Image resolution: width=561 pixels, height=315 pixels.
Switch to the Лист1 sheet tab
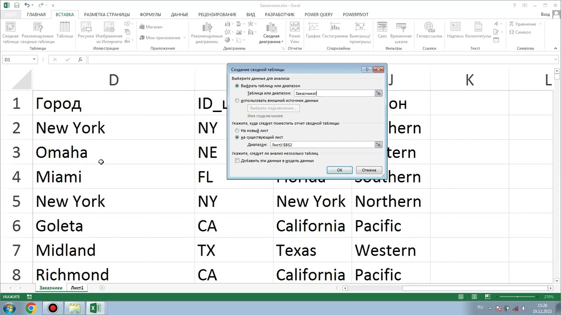[x=77, y=288]
